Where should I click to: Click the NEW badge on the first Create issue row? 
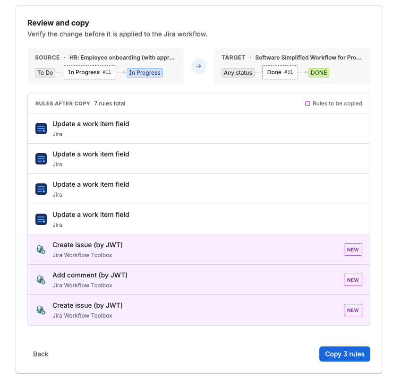353,250
